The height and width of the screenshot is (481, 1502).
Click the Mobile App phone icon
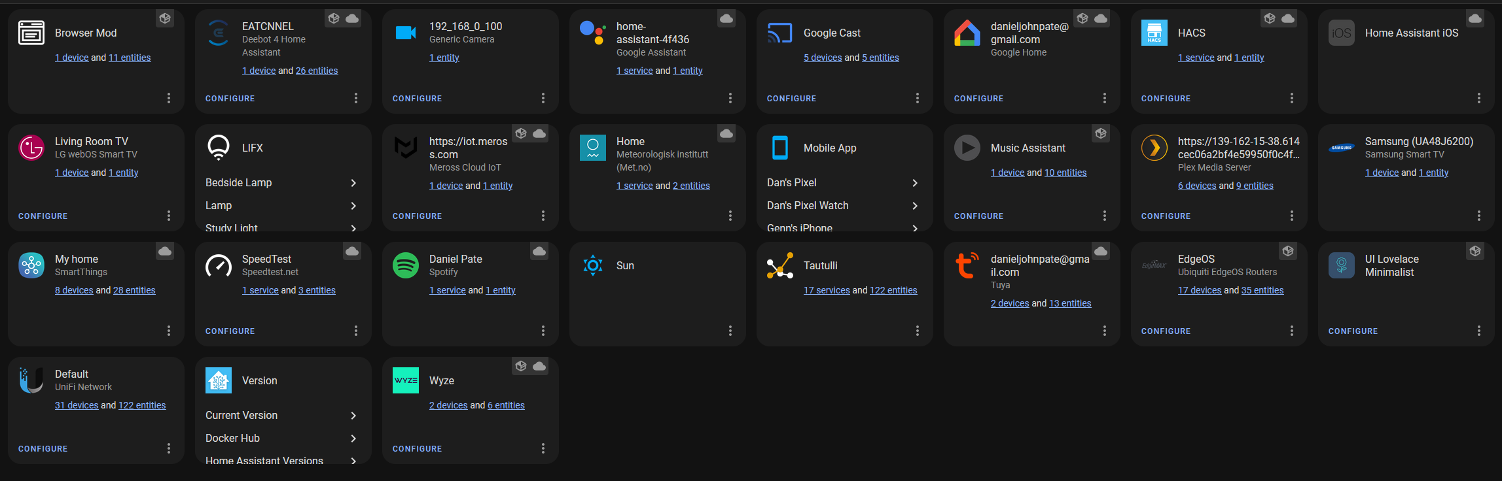780,148
